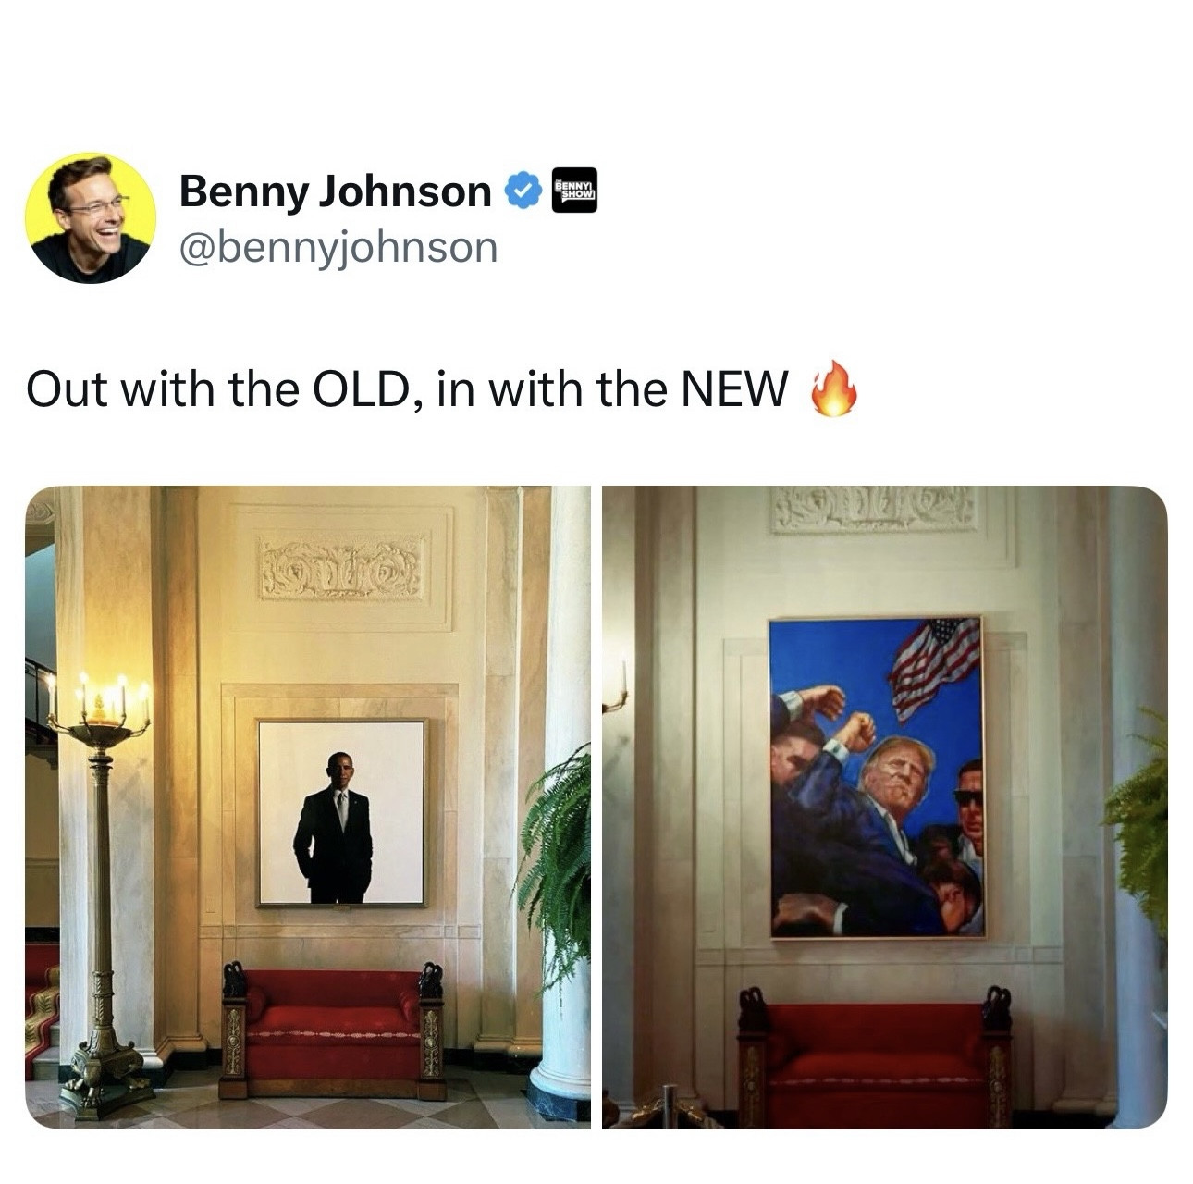Screen dimensions: 1193x1184
Task: Click the fire emoji in the tweet
Action: [x=832, y=388]
